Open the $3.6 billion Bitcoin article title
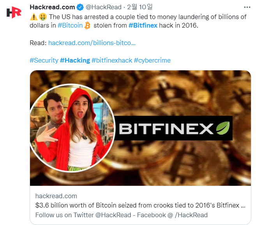256x225 pixels. click(140, 205)
